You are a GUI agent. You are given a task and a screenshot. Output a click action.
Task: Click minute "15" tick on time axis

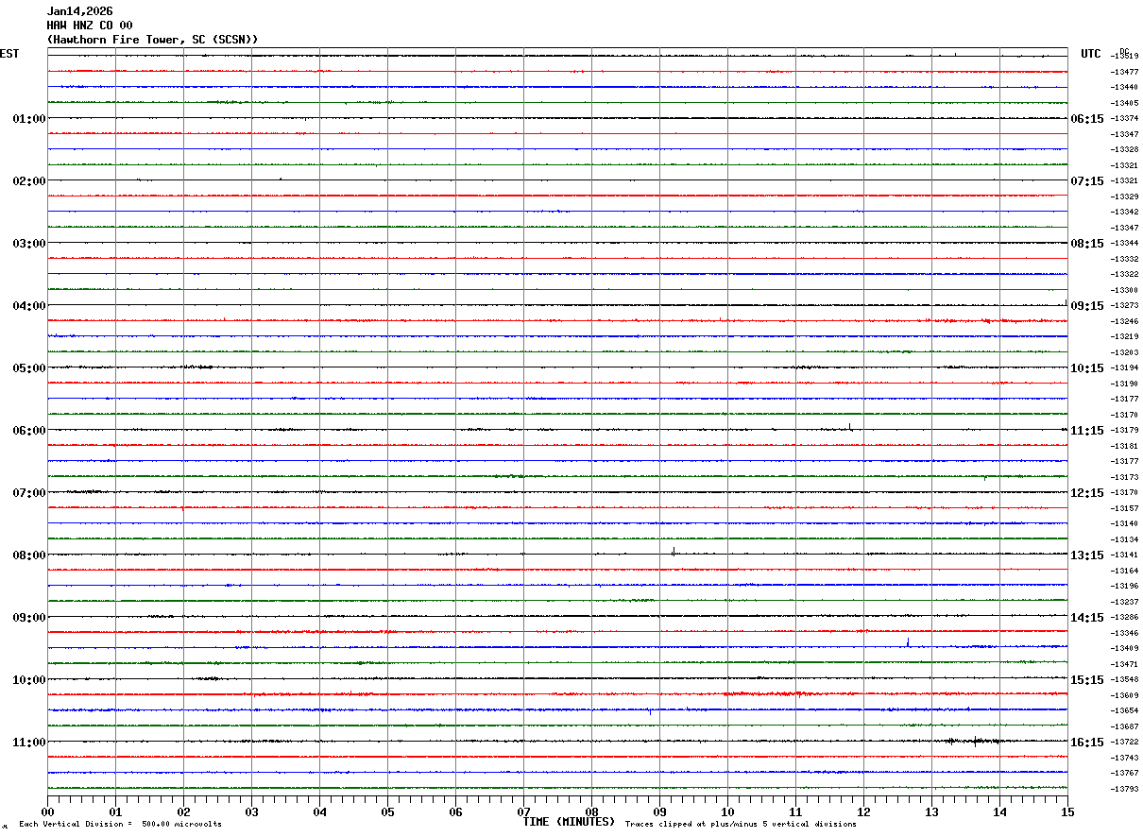tap(1067, 811)
